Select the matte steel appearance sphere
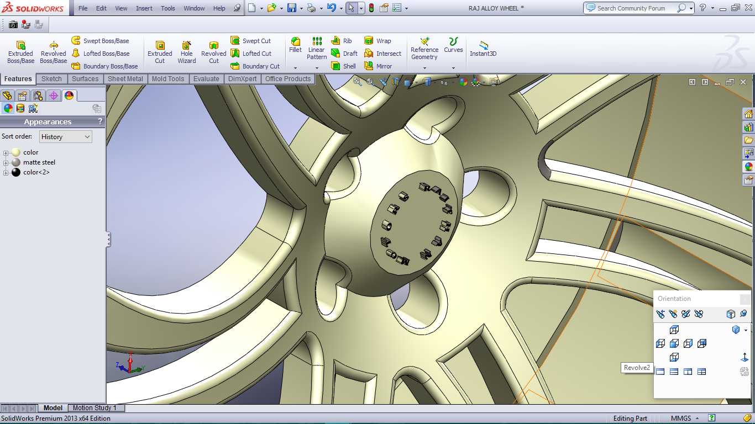 pos(16,162)
